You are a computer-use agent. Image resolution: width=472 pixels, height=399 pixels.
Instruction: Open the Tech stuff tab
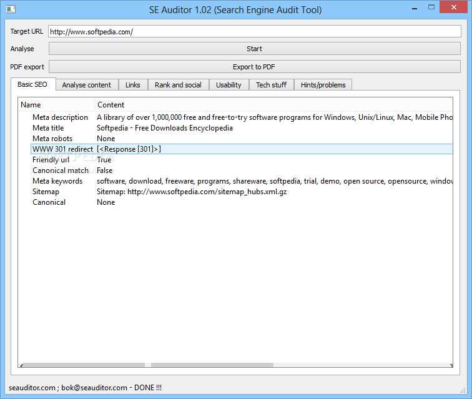[x=271, y=85]
